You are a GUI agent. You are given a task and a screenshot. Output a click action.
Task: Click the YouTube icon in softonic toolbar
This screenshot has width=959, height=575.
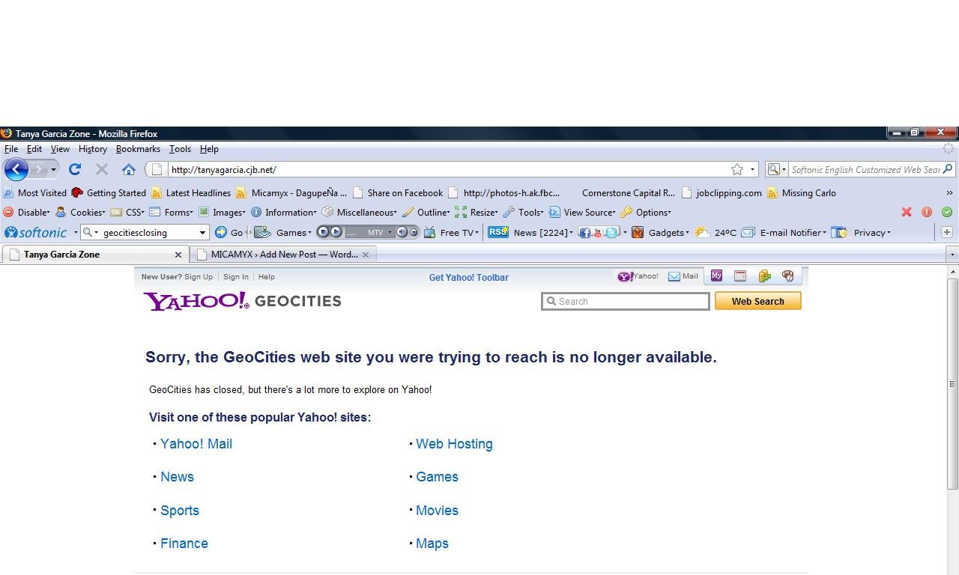(598, 232)
